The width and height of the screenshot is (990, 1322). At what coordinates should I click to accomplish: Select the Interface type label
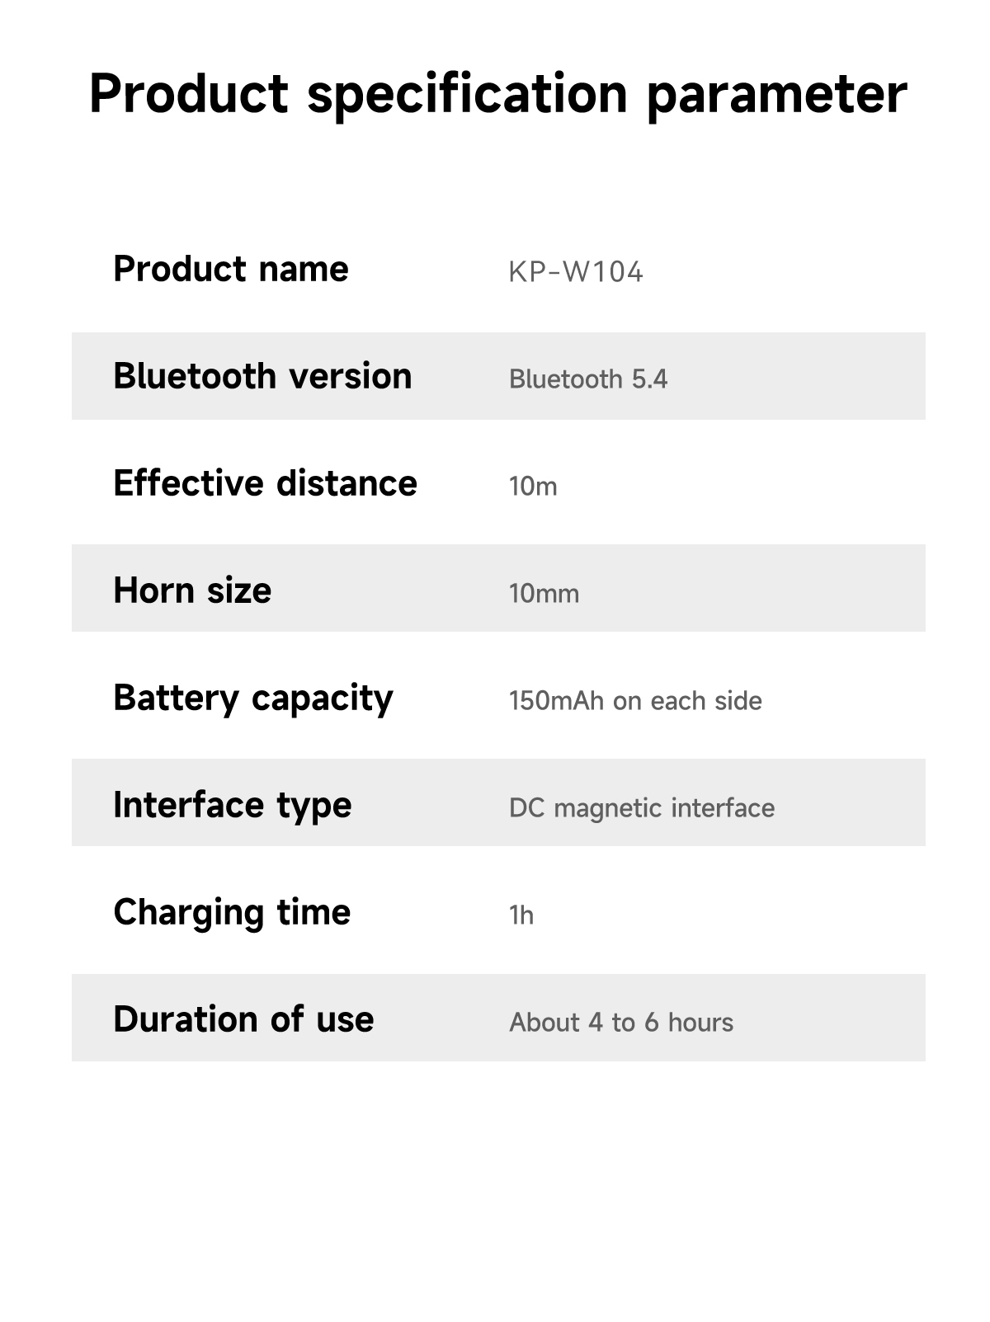click(233, 807)
